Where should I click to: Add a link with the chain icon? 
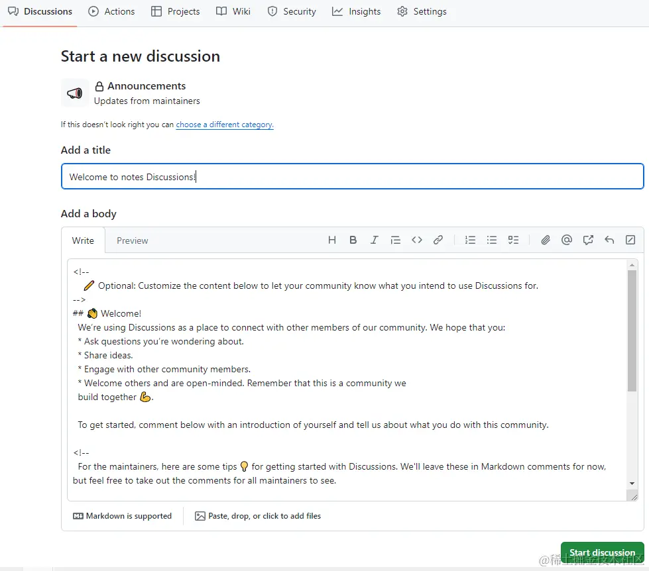[438, 240]
